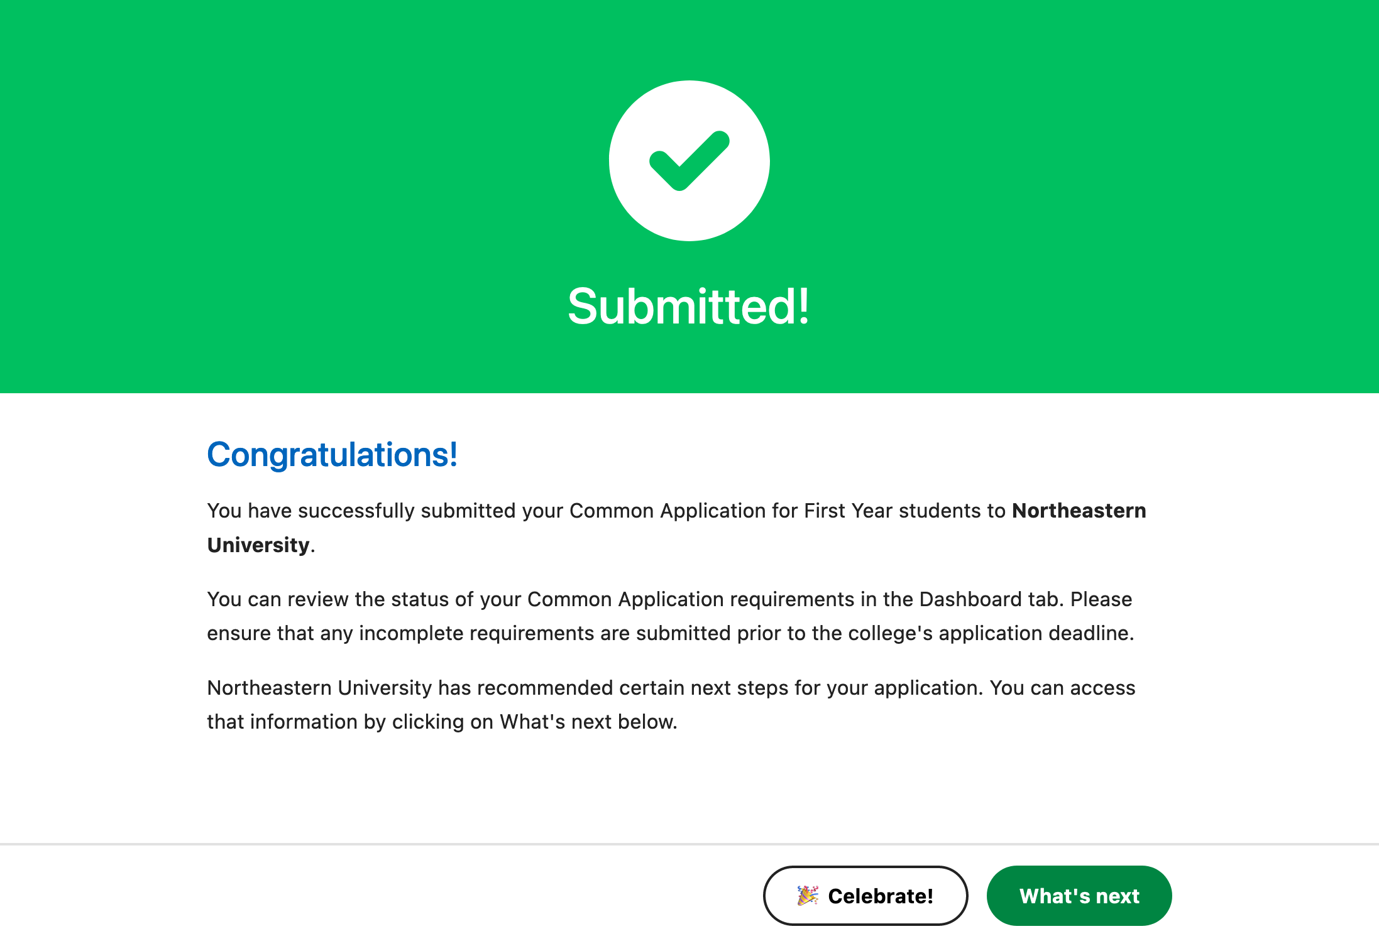Click the green banner background area
1379x946 pixels.
point(251,188)
